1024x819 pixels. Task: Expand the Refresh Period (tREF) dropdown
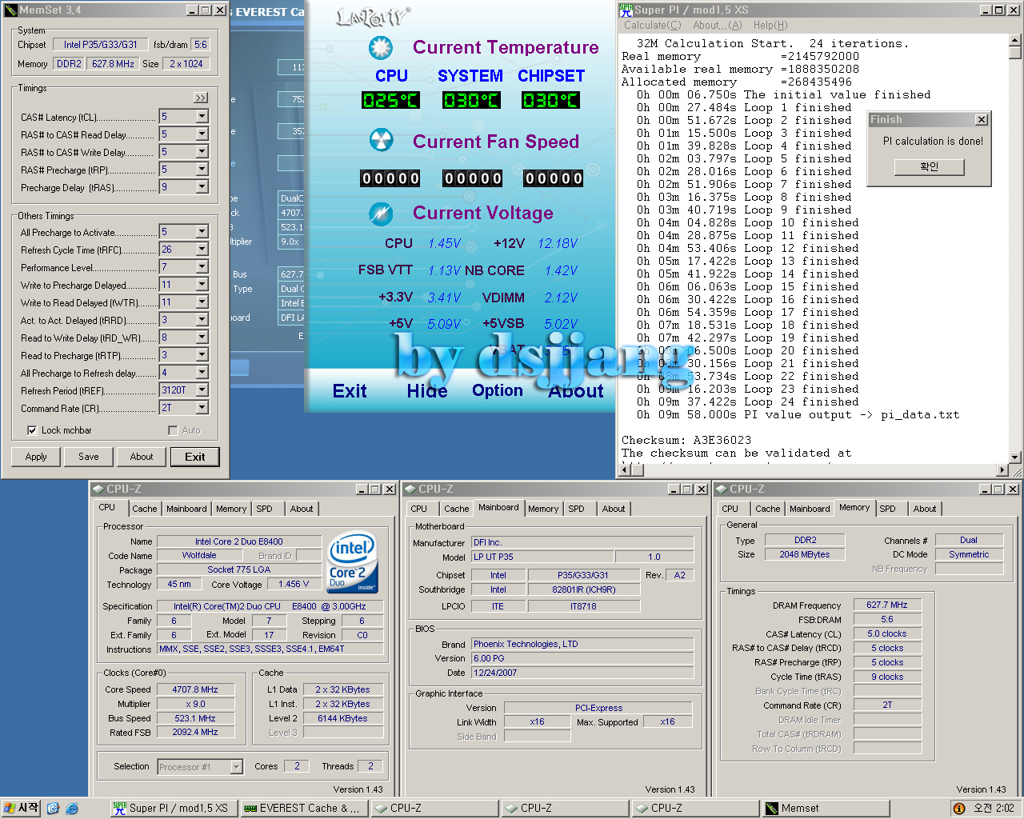tap(202, 390)
